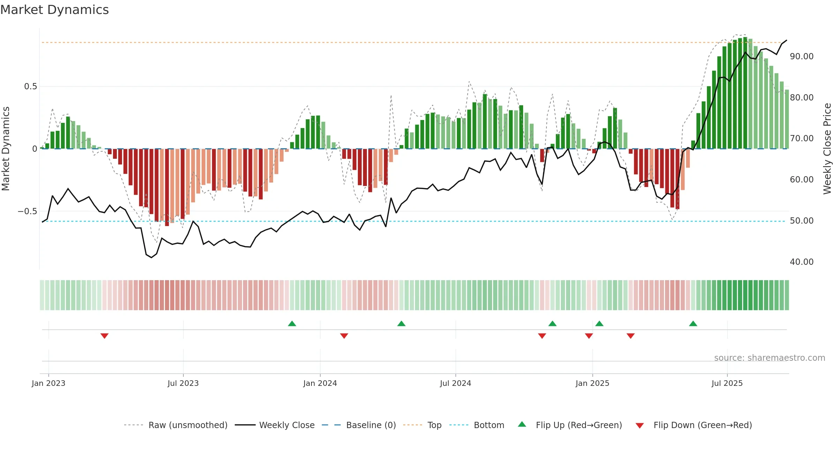837x471 pixels.
Task: Click the Market Dynamics y-axis title
Action: pos(6,149)
